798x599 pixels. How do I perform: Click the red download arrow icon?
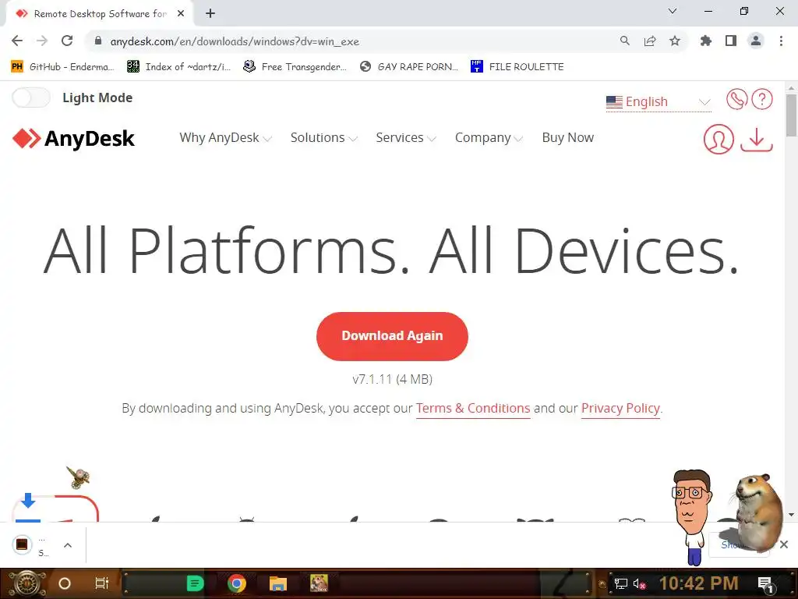756,139
